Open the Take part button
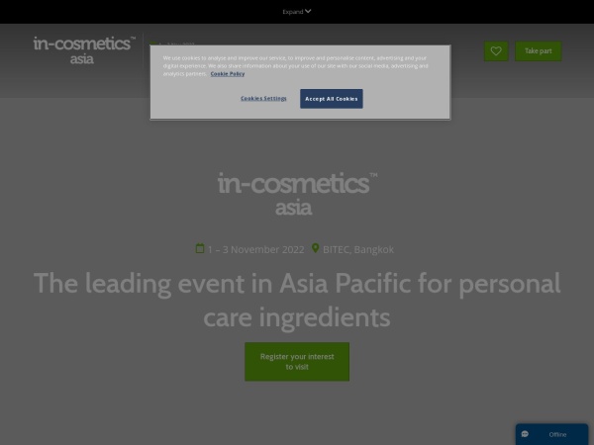The height and width of the screenshot is (445, 594). [538, 51]
